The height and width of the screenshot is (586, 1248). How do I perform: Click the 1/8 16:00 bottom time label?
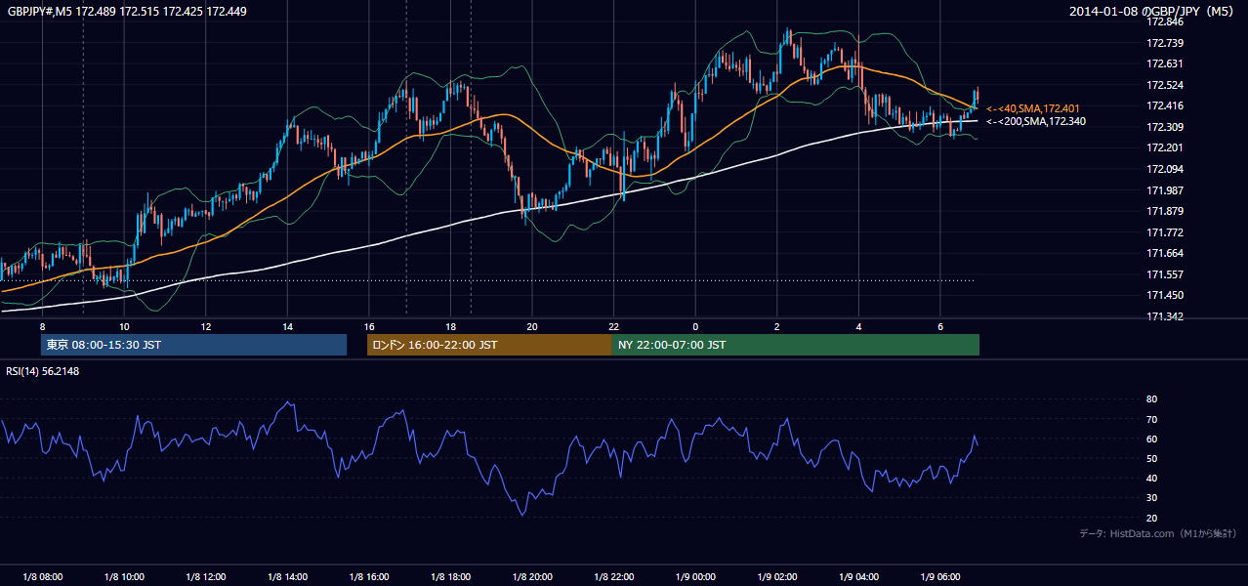click(369, 577)
